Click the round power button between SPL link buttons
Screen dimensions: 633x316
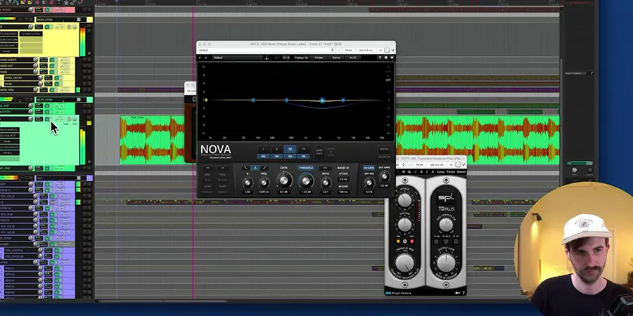(405, 242)
